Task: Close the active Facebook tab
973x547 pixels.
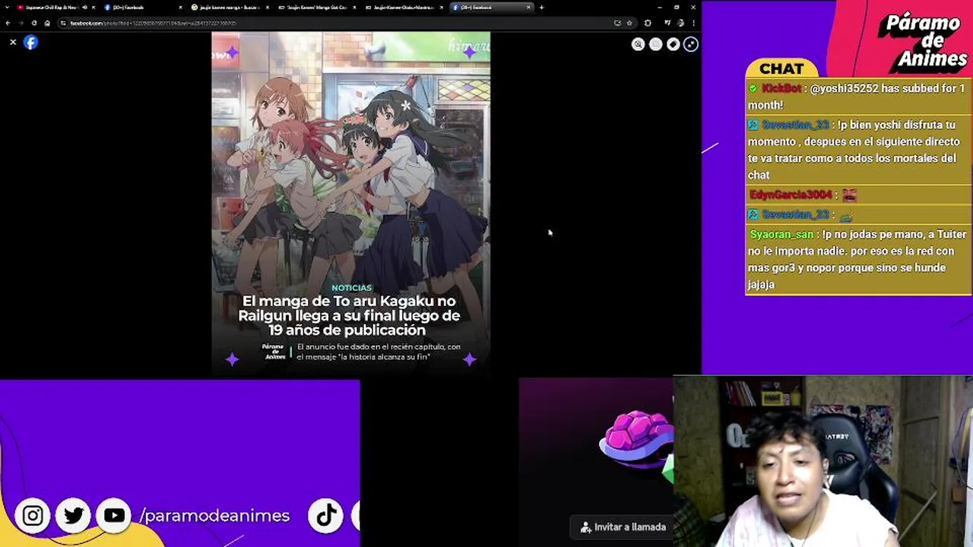Action: click(x=528, y=8)
